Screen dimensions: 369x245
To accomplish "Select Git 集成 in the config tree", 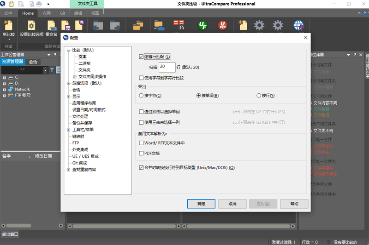I will (79, 163).
